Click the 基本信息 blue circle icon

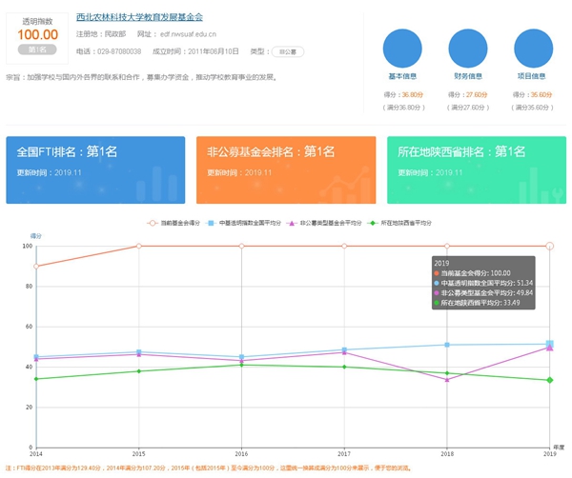tap(402, 50)
